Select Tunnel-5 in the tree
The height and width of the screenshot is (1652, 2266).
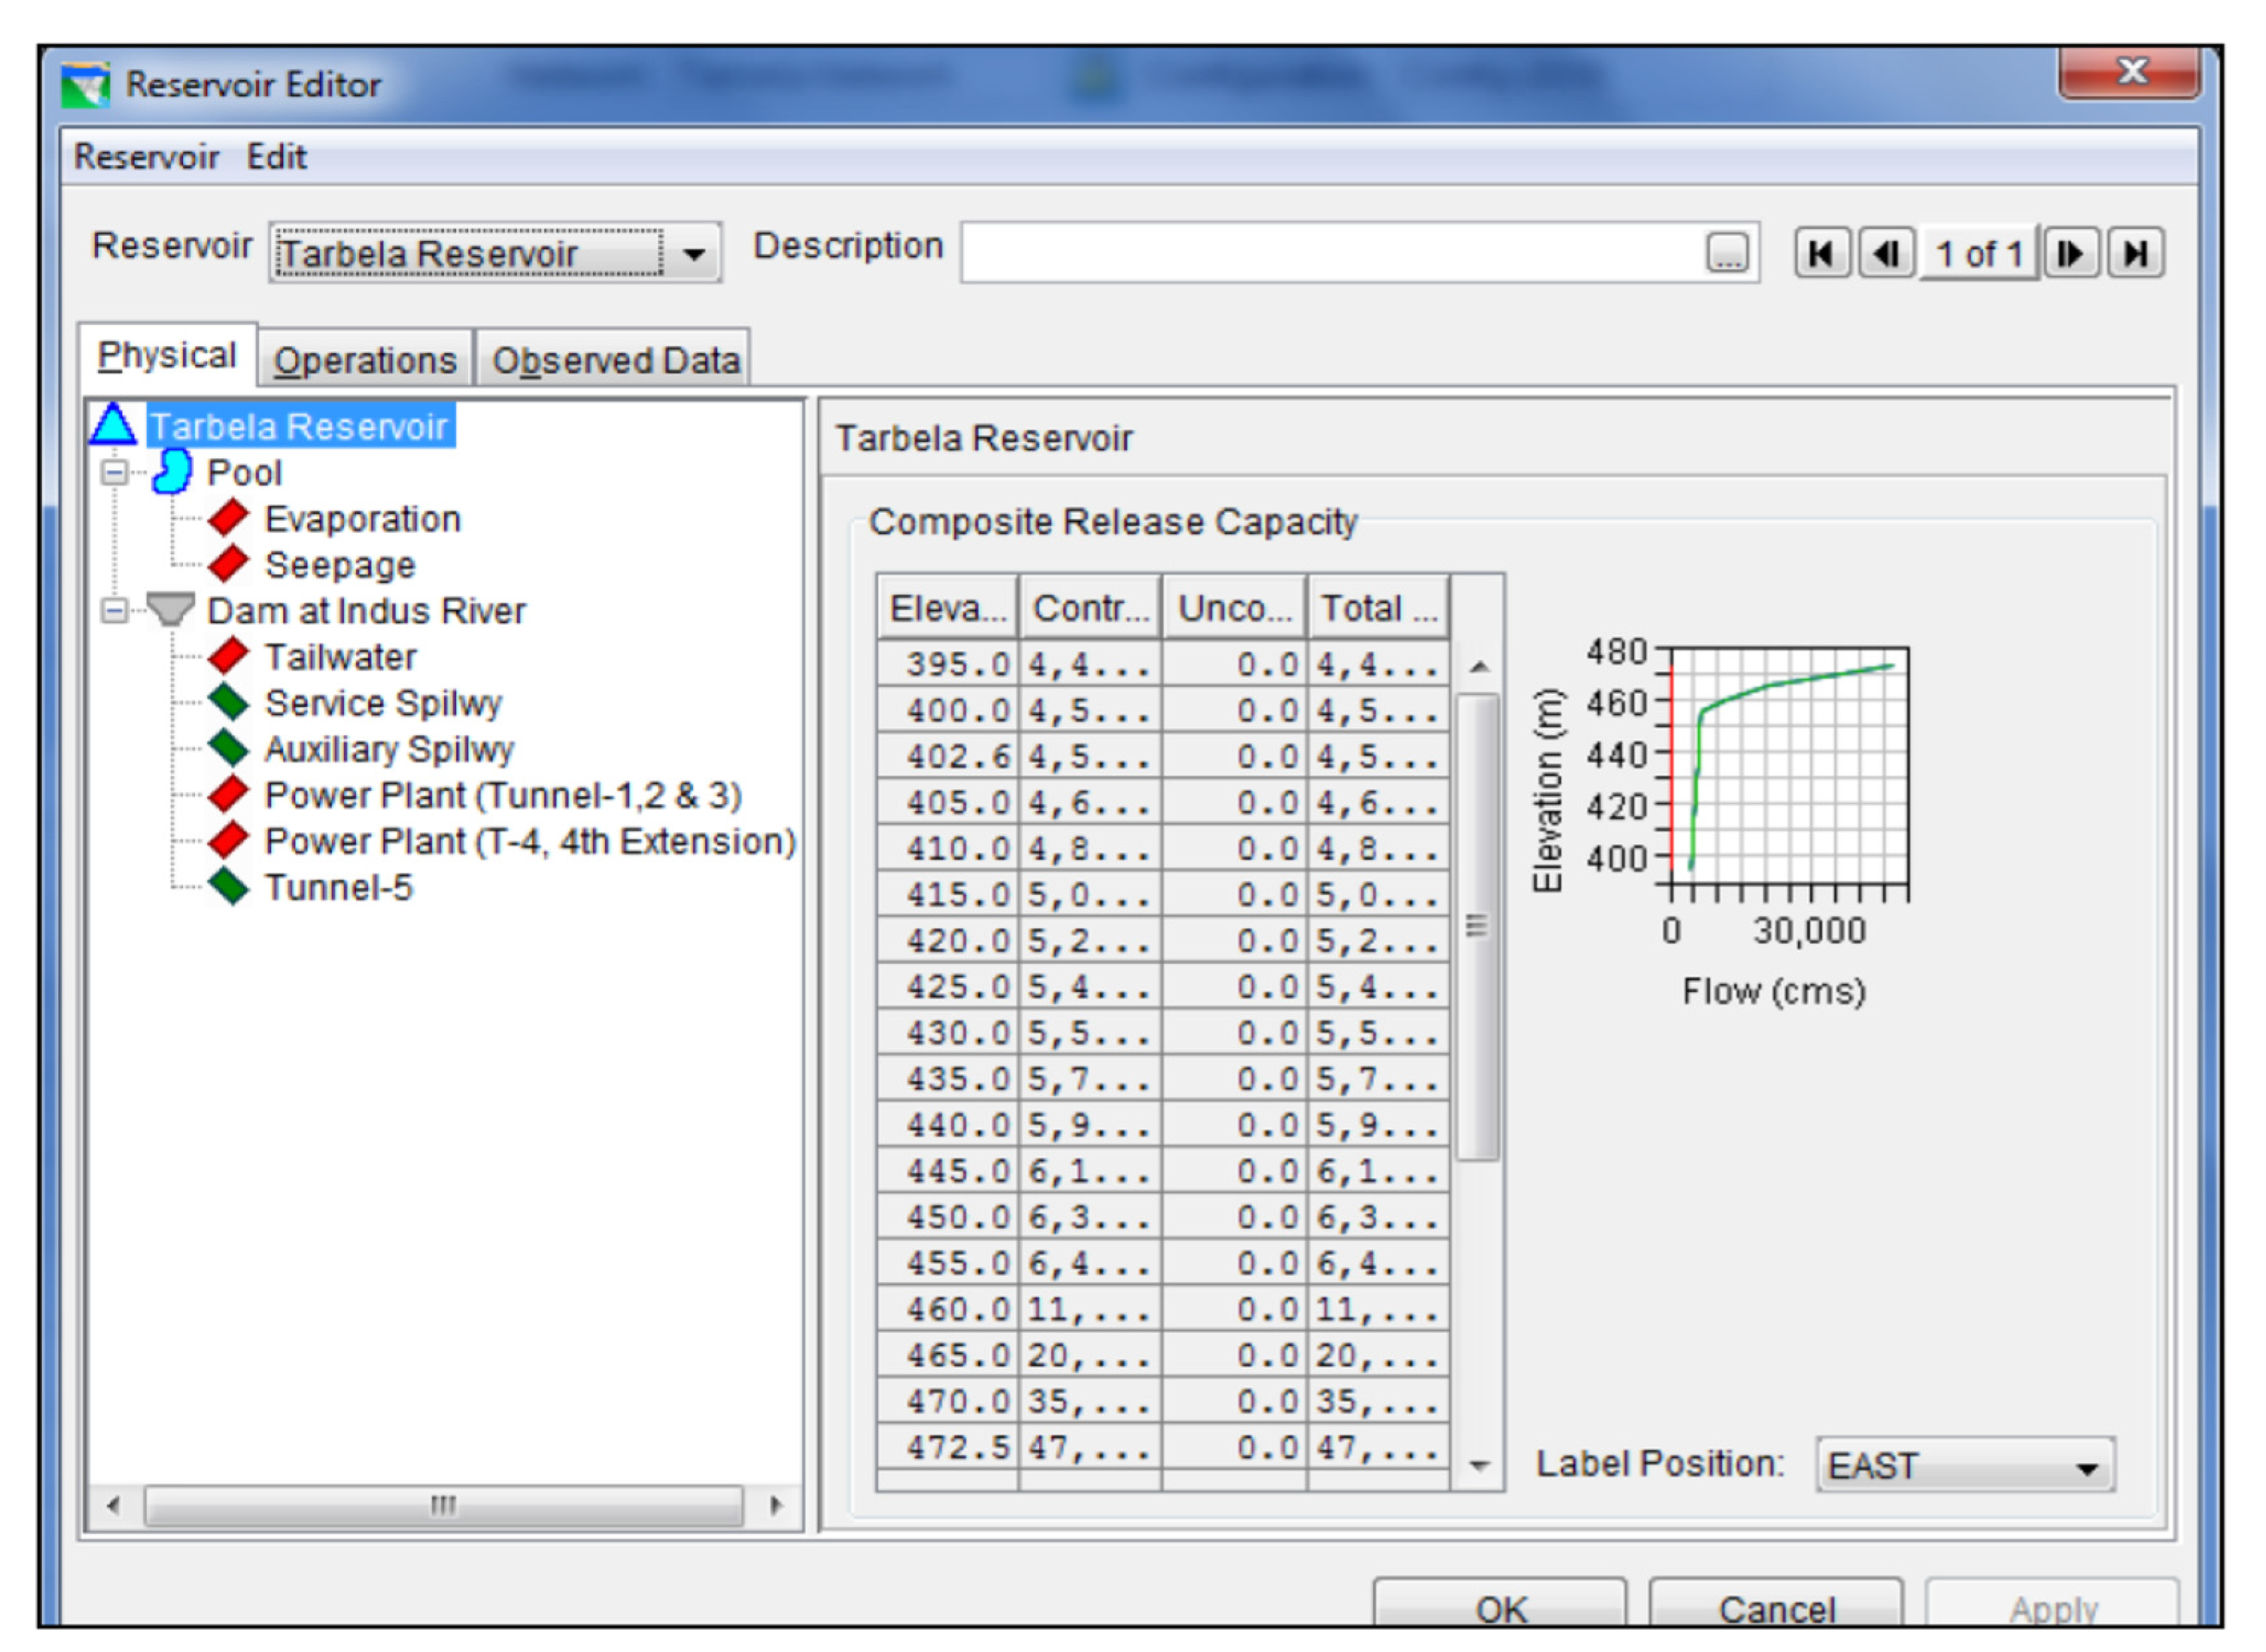click(338, 887)
